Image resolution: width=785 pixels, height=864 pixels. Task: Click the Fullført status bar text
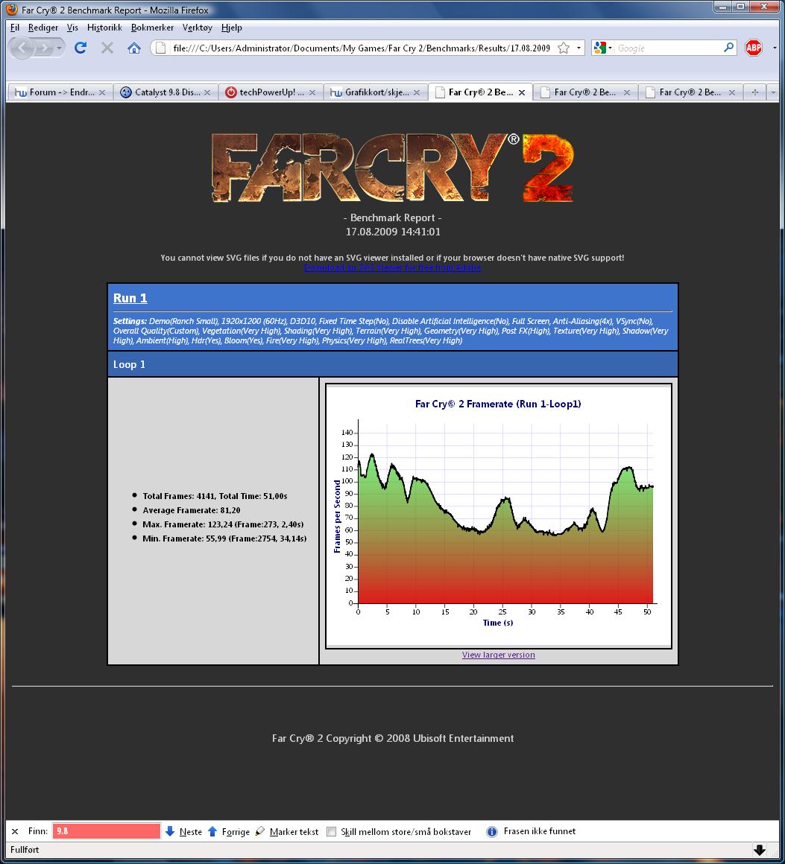pos(25,850)
